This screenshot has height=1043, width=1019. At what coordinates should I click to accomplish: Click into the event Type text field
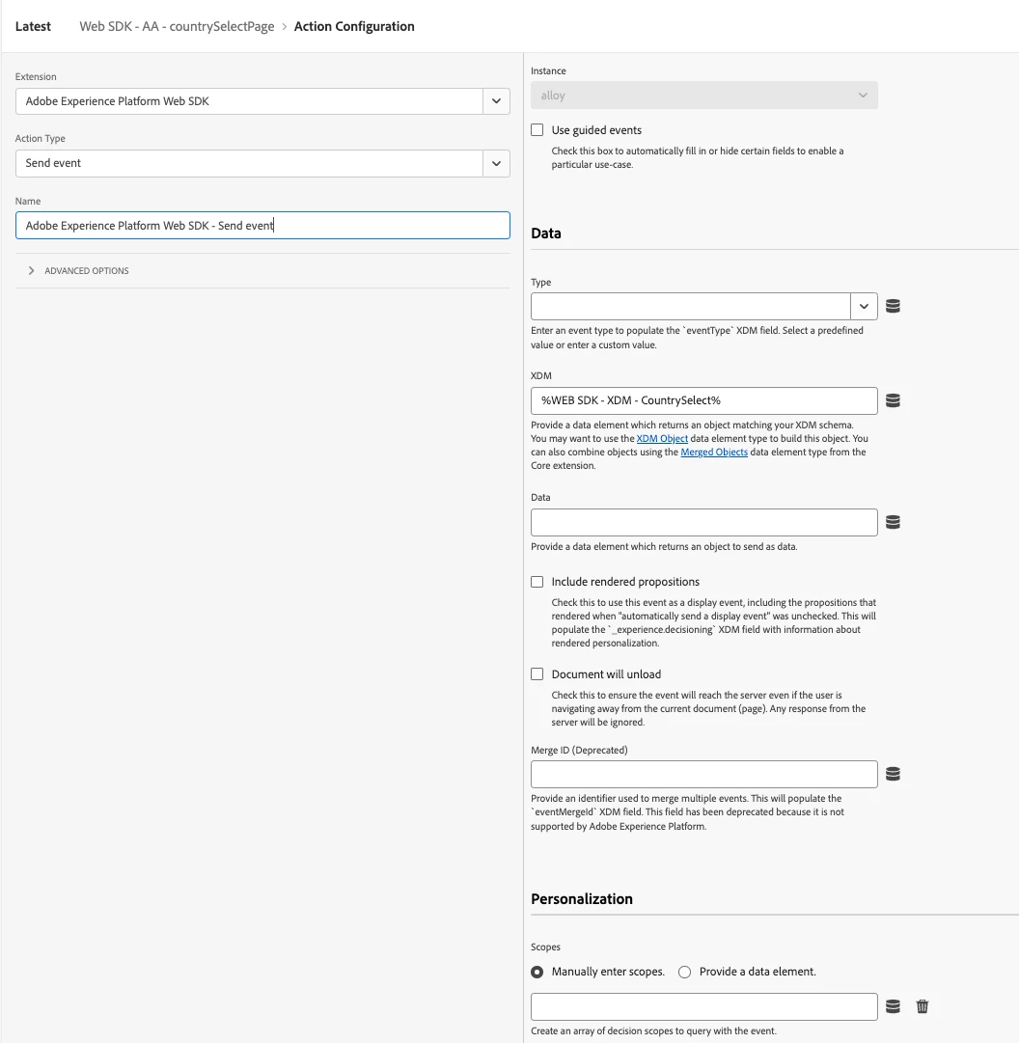coord(690,307)
